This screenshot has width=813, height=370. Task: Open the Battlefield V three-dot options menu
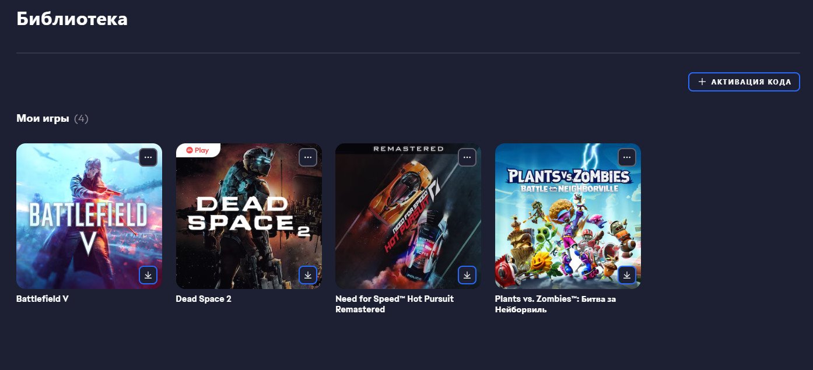[x=148, y=157]
